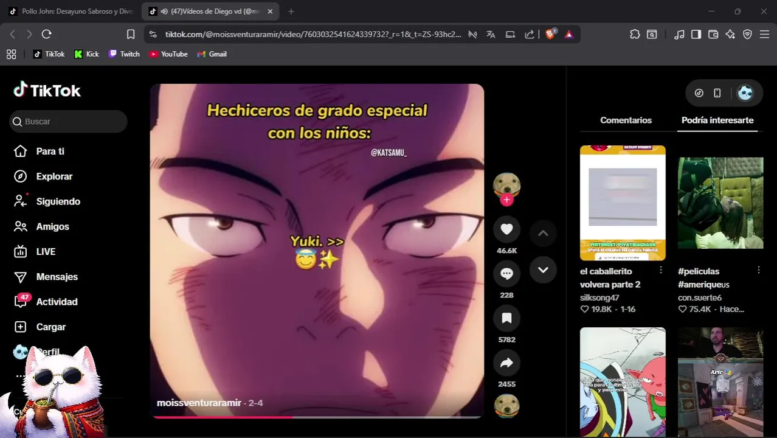
Task: Click the address bar URL
Action: coord(313,35)
